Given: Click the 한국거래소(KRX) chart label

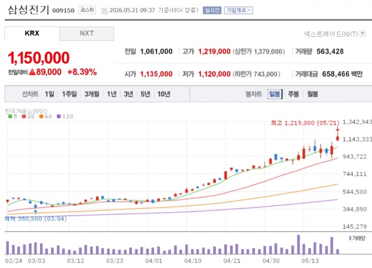Looking at the screenshot, I should pos(26,111).
